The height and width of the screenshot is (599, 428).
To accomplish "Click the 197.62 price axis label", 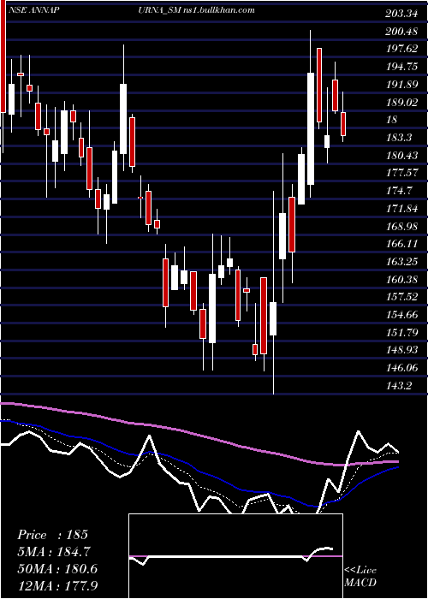I will (401, 50).
